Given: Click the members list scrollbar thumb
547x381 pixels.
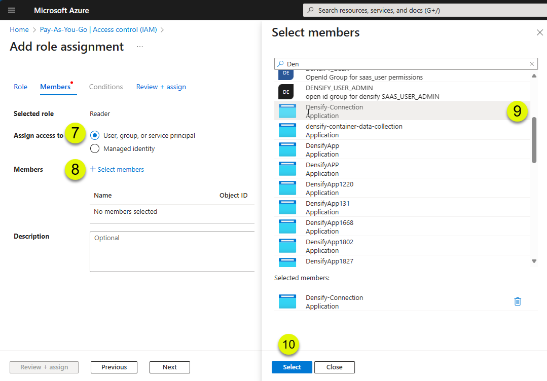Looking at the screenshot, I should click(534, 140).
